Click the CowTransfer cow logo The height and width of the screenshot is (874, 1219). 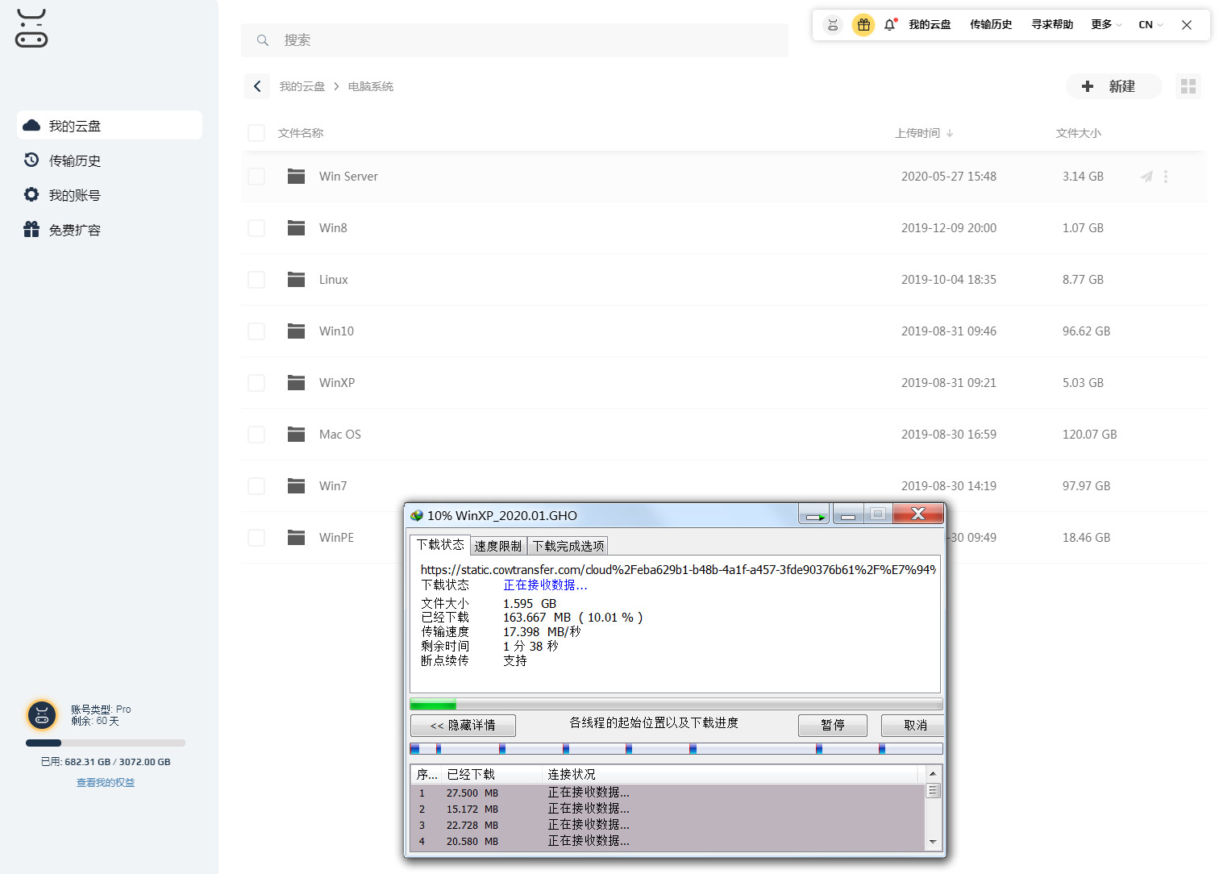(x=31, y=28)
